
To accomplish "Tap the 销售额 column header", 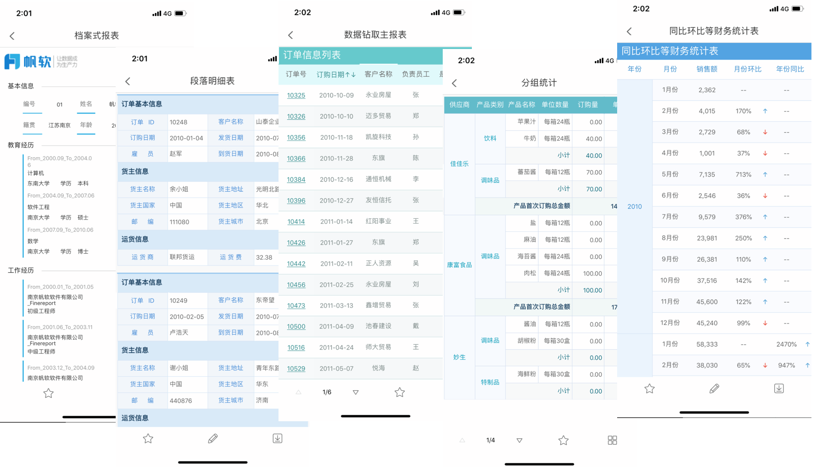I will pos(707,69).
